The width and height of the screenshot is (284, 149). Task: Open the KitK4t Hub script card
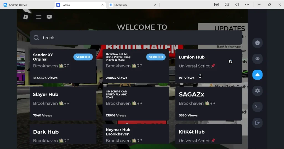(209, 134)
